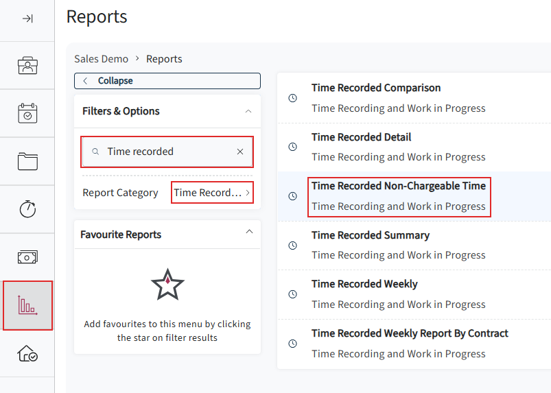Click the Reports breadcrumb link

click(x=164, y=59)
